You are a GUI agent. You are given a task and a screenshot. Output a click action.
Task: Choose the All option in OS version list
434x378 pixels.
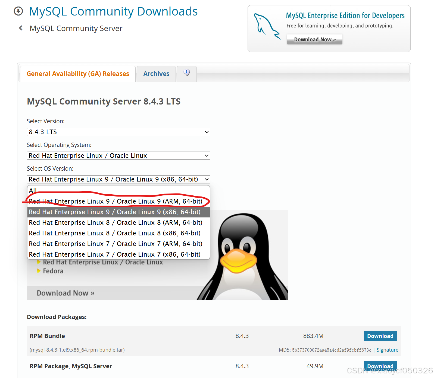118,190
